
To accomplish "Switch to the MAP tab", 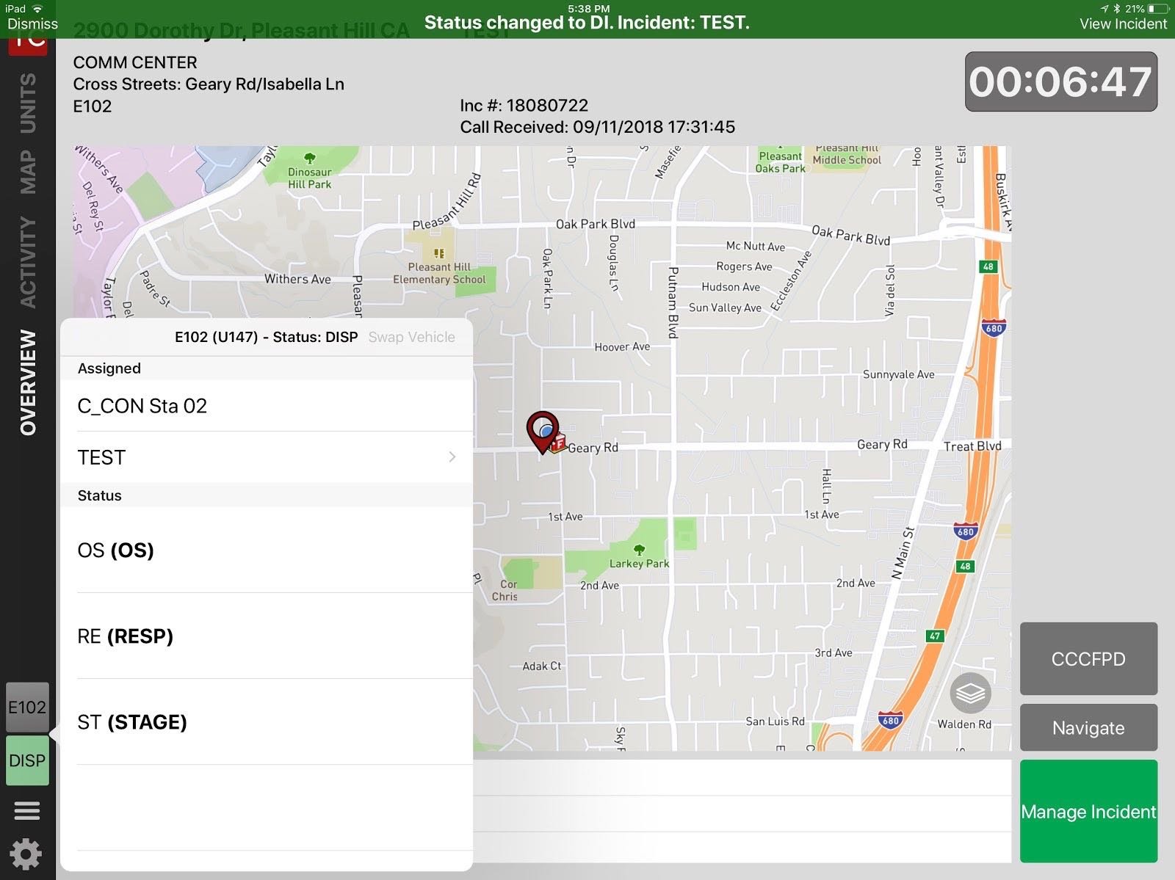I will tap(28, 172).
